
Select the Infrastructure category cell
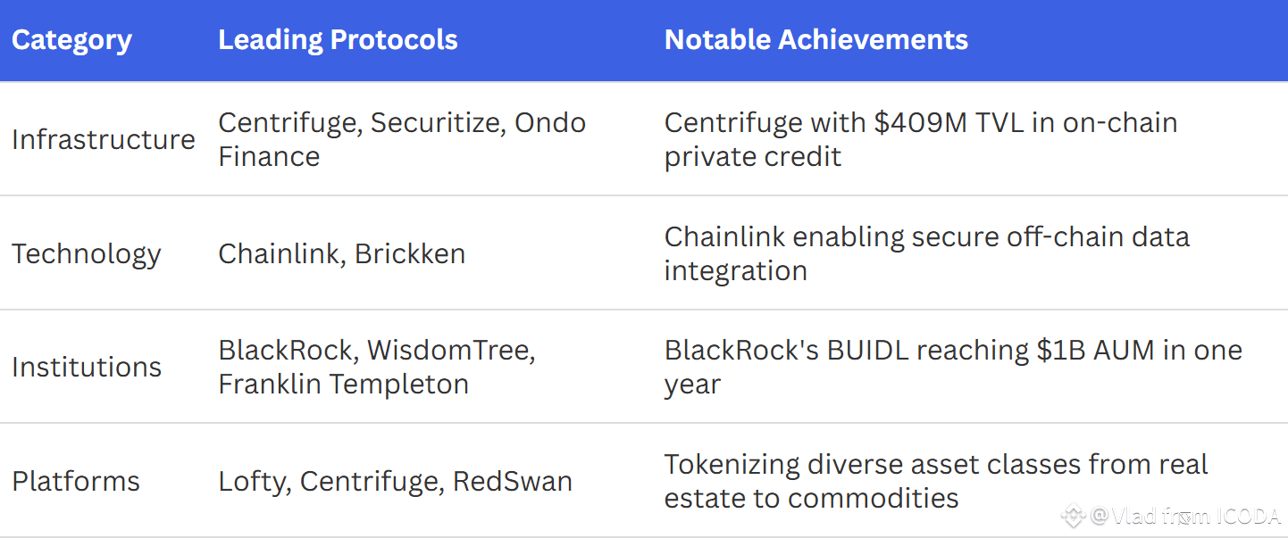tap(103, 139)
